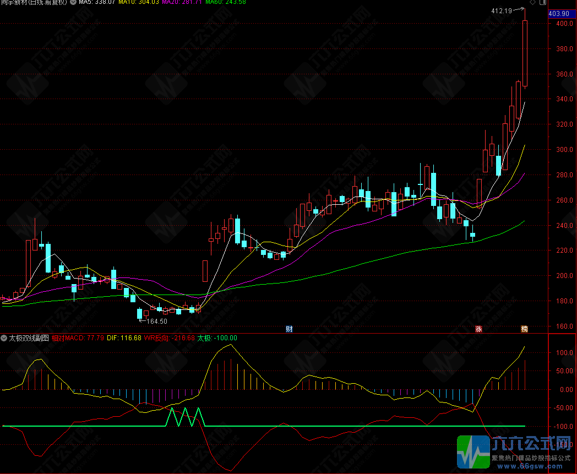
Task: Click the DIF: 116.68 value
Action: click(124, 338)
